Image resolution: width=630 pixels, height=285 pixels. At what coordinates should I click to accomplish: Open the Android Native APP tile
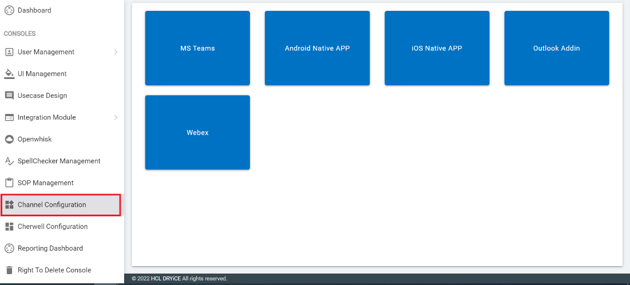(317, 48)
